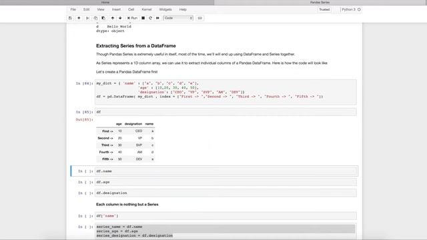This screenshot has width=427, height=240.
Task: Click inside the df.name cell
Action: point(226,171)
